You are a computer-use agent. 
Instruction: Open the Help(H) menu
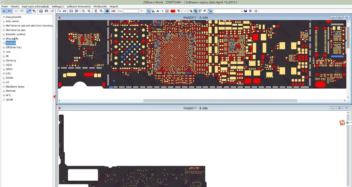pyautogui.click(x=114, y=6)
